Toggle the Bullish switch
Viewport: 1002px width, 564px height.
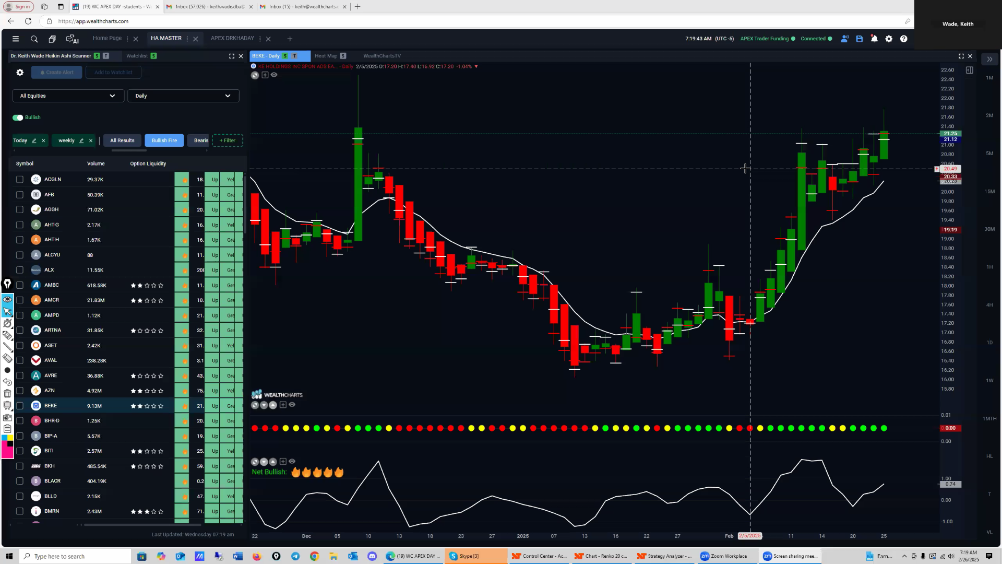[18, 118]
